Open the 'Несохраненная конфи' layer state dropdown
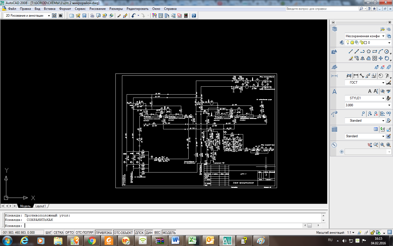The height and width of the screenshot is (246, 393). (365, 36)
